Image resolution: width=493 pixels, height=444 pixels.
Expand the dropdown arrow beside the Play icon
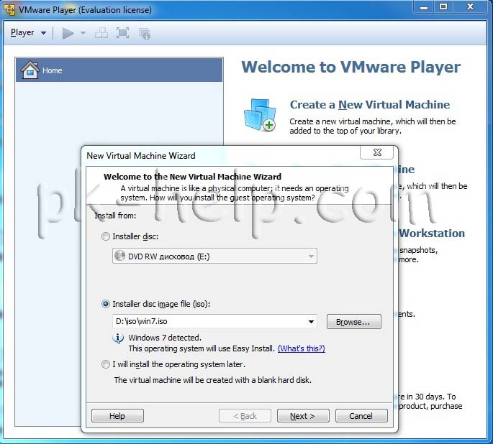point(83,33)
